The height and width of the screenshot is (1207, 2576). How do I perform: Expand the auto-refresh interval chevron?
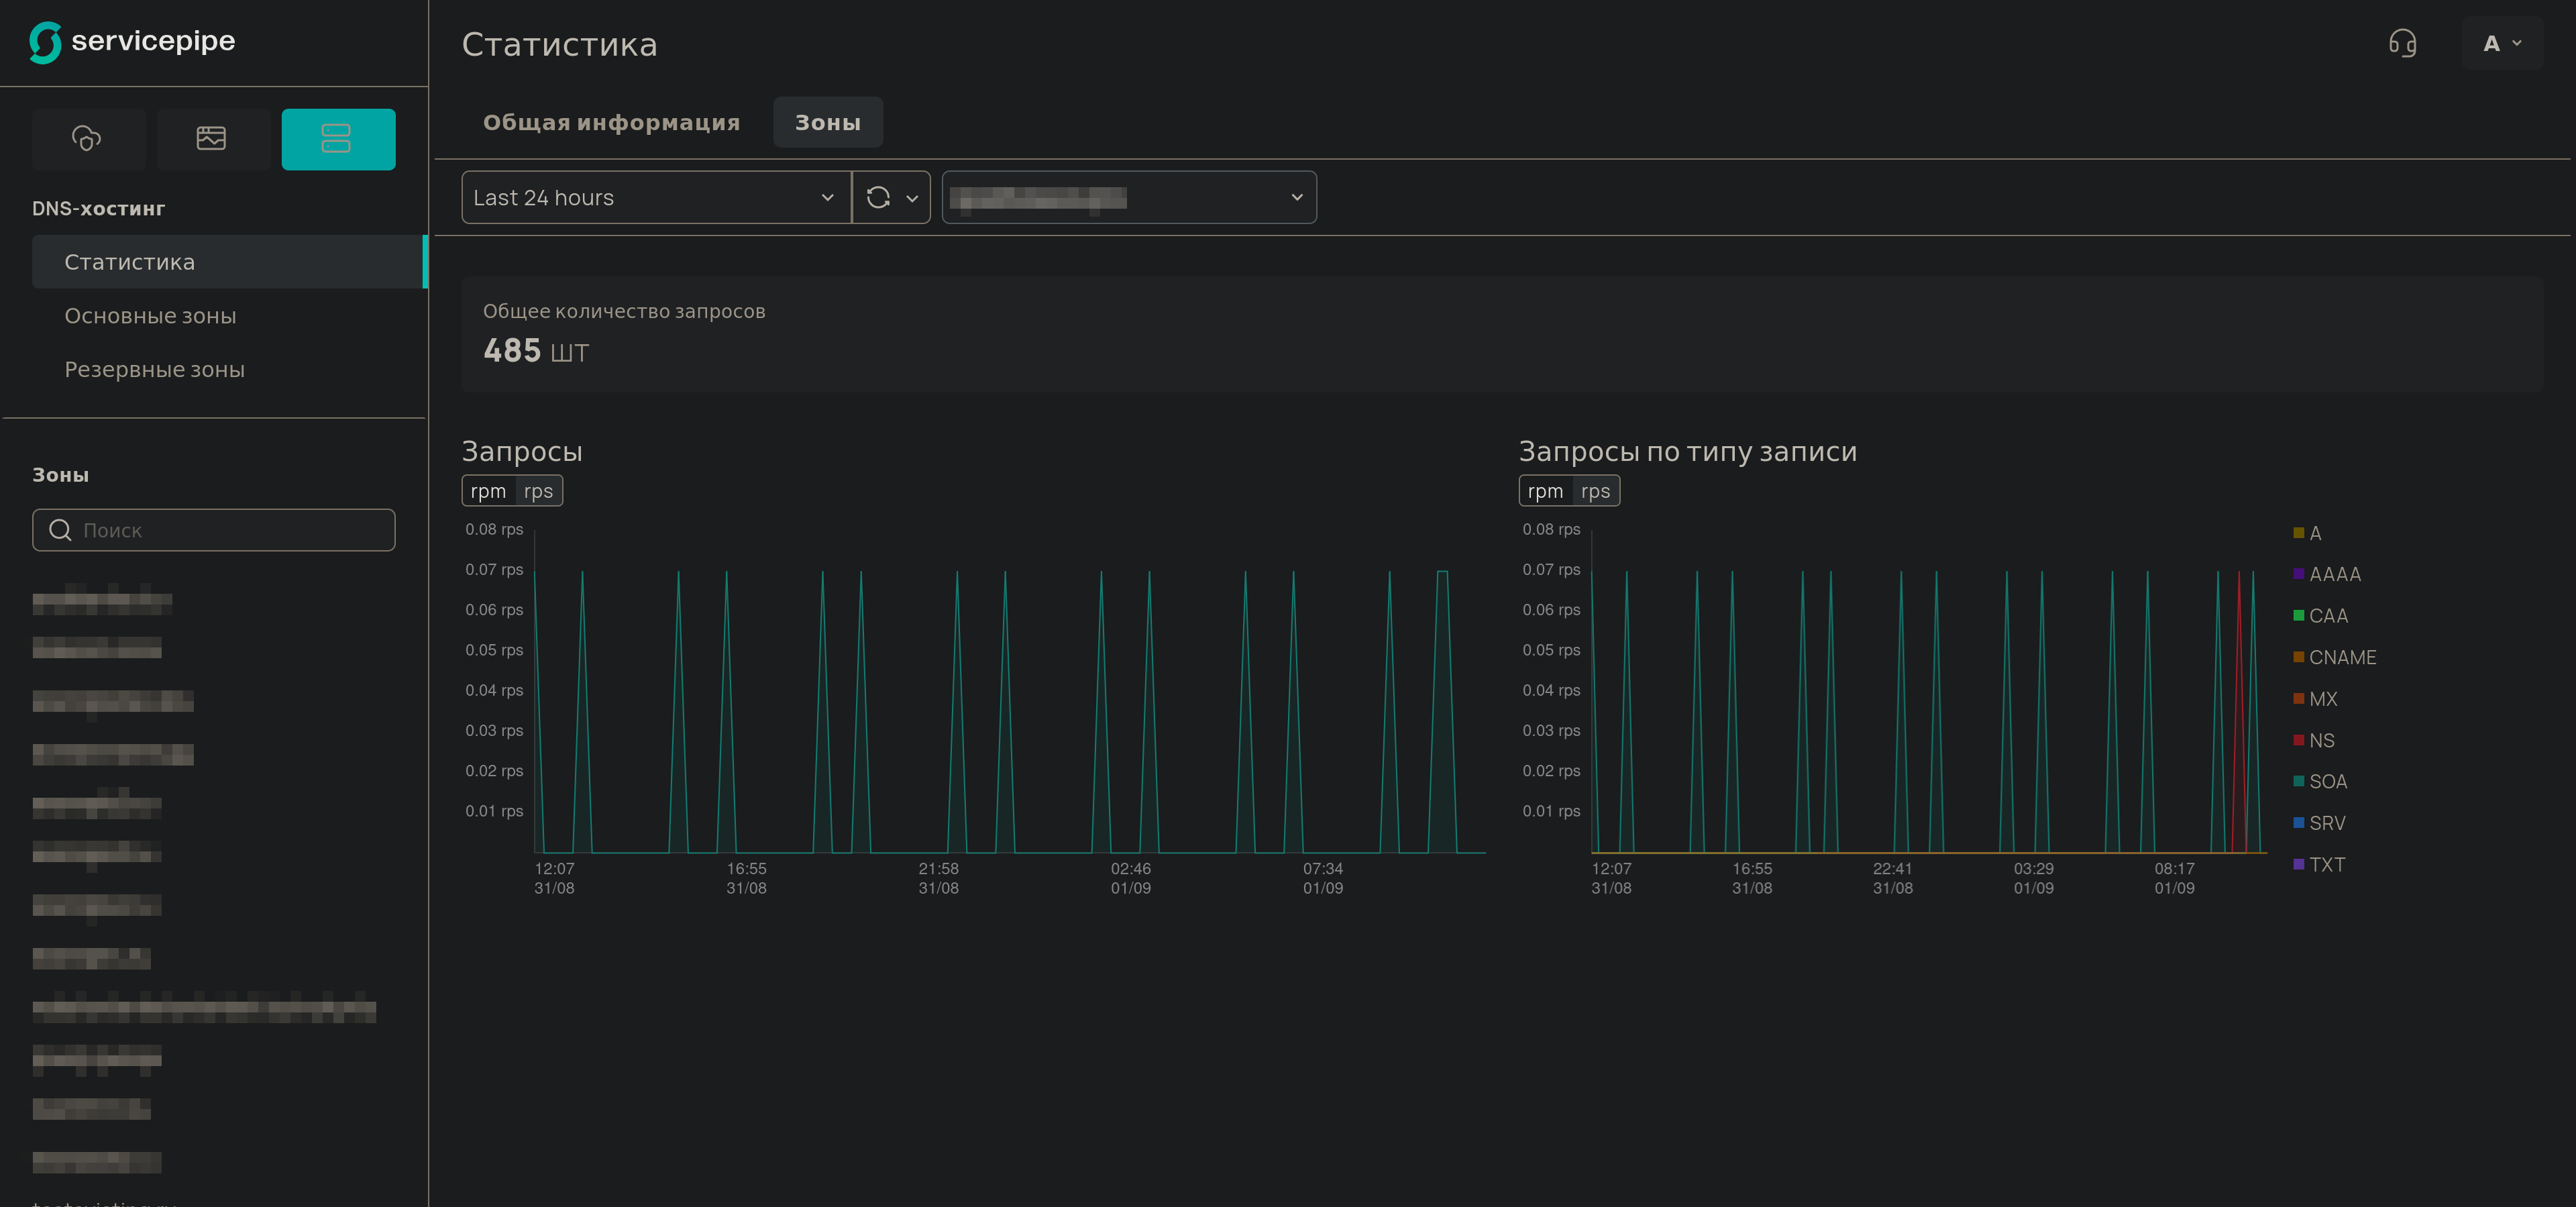coord(912,198)
